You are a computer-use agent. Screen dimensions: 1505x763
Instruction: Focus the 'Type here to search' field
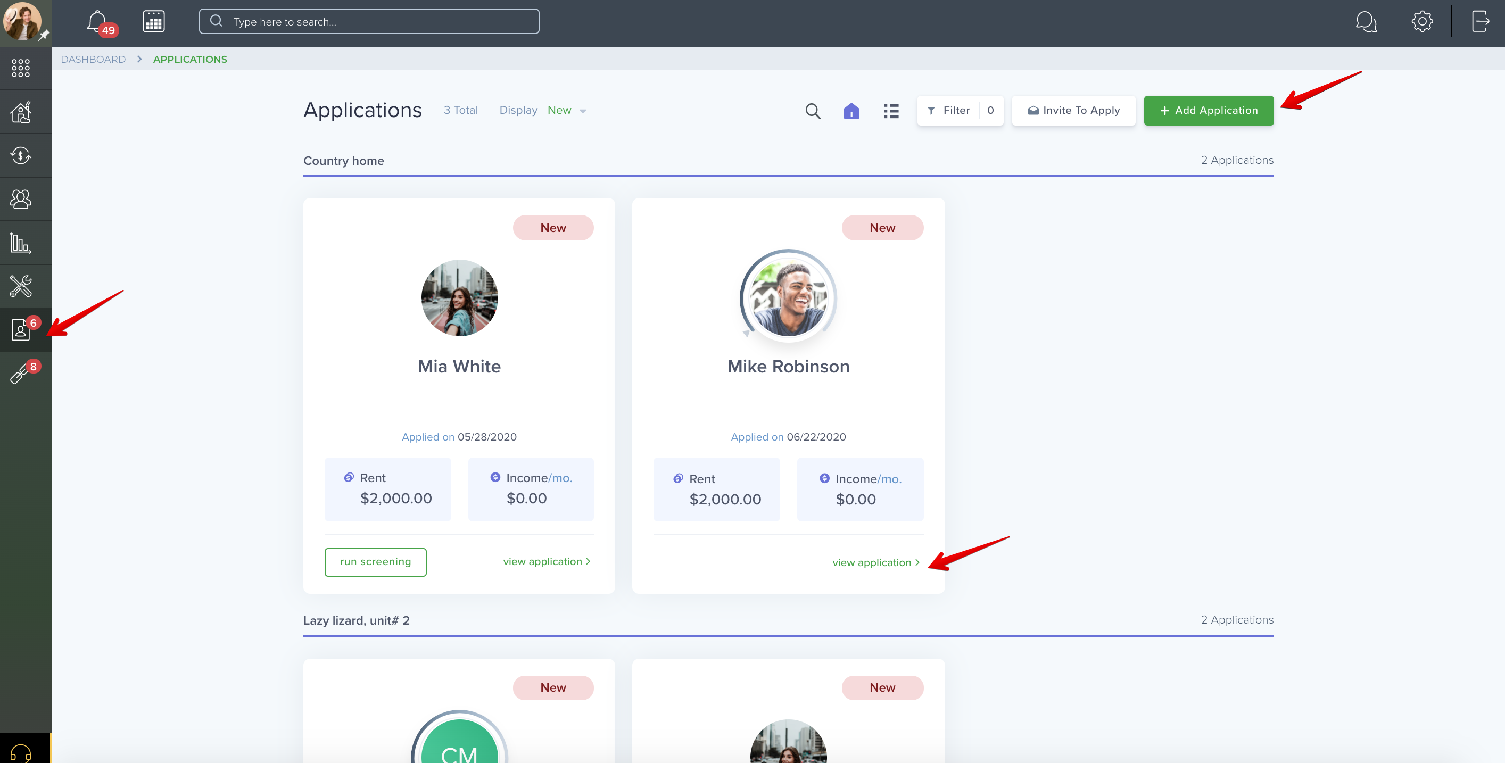pyautogui.click(x=369, y=22)
